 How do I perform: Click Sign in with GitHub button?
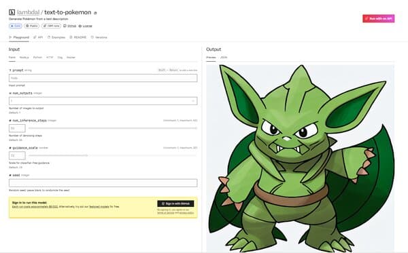pos(175,203)
